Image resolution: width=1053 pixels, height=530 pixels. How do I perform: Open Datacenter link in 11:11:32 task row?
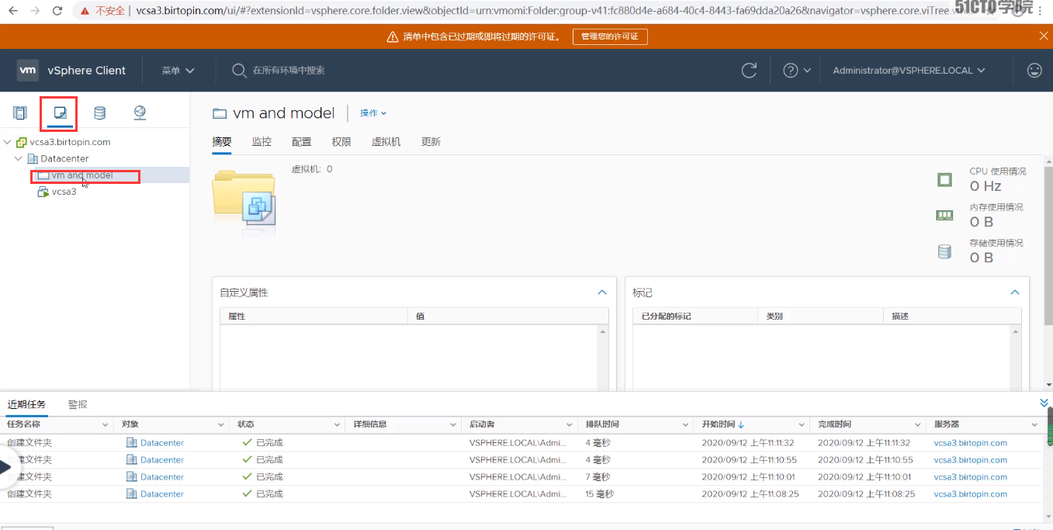[162, 443]
